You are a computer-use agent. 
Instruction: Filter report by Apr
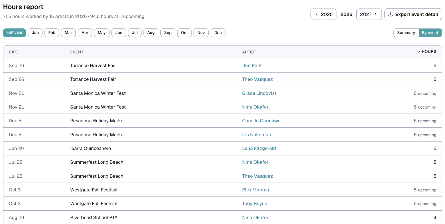[85, 33]
